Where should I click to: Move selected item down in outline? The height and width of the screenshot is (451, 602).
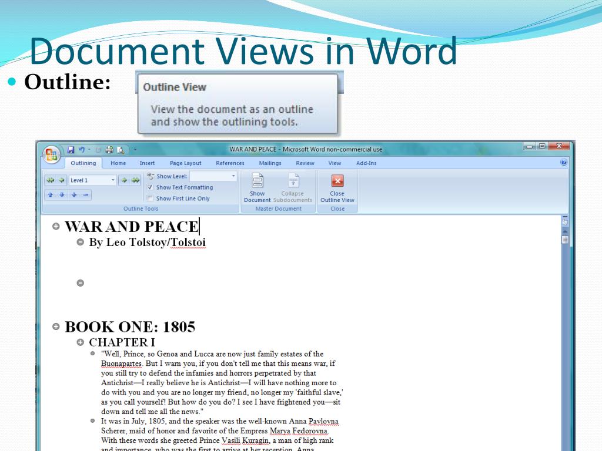click(62, 195)
